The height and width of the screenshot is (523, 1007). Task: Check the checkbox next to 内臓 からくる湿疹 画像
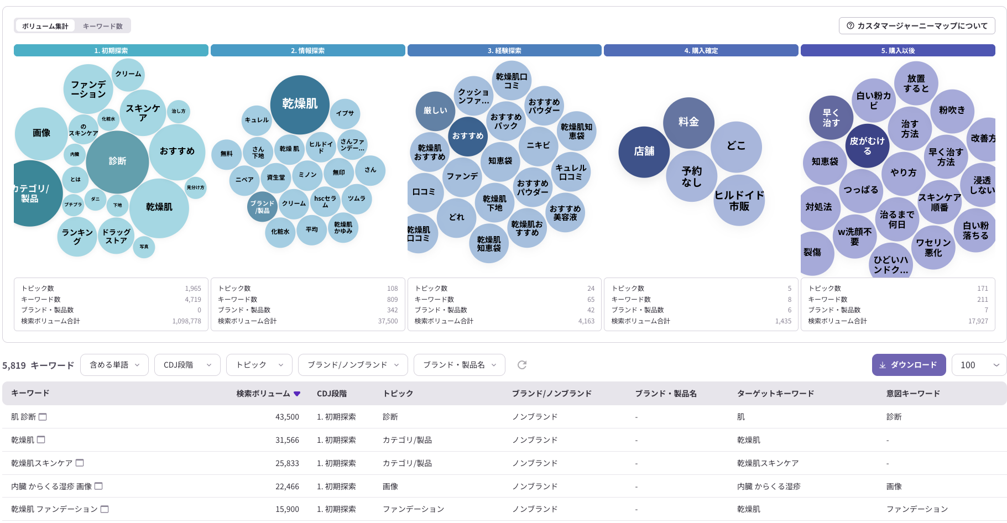click(99, 485)
